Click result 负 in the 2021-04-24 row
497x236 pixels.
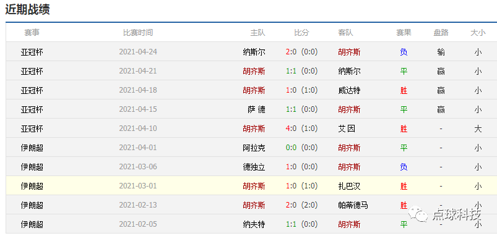coord(404,52)
